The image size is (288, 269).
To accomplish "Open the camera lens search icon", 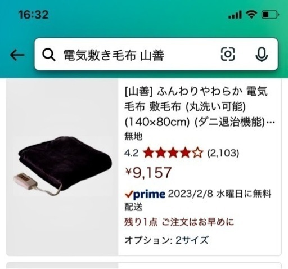I will 228,54.
